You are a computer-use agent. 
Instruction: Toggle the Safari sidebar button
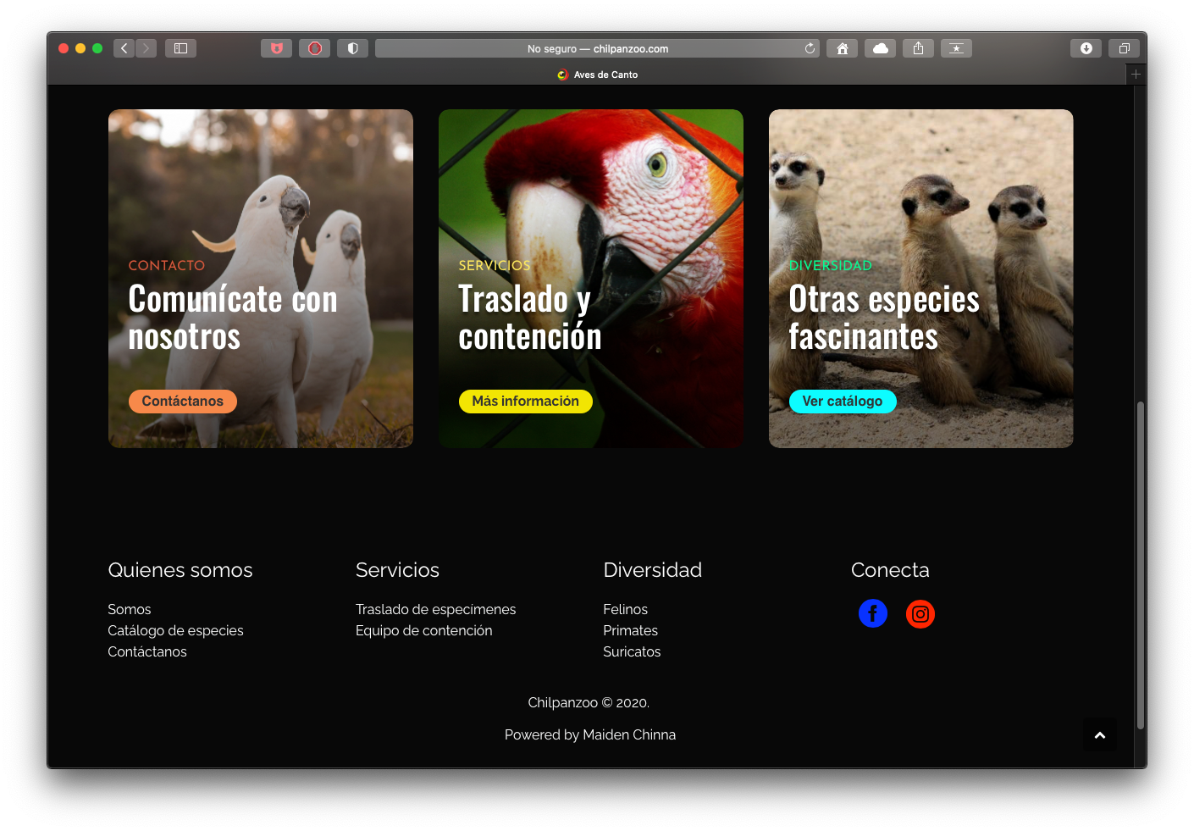coord(180,48)
